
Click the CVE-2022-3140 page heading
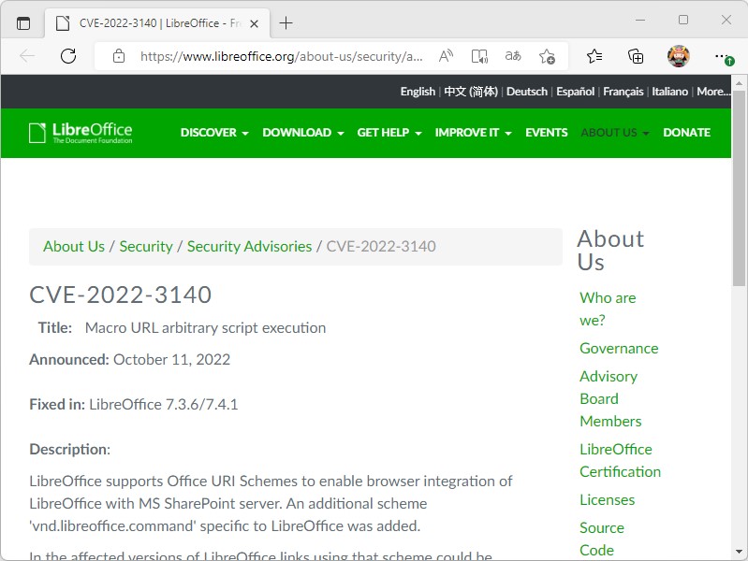[120, 295]
